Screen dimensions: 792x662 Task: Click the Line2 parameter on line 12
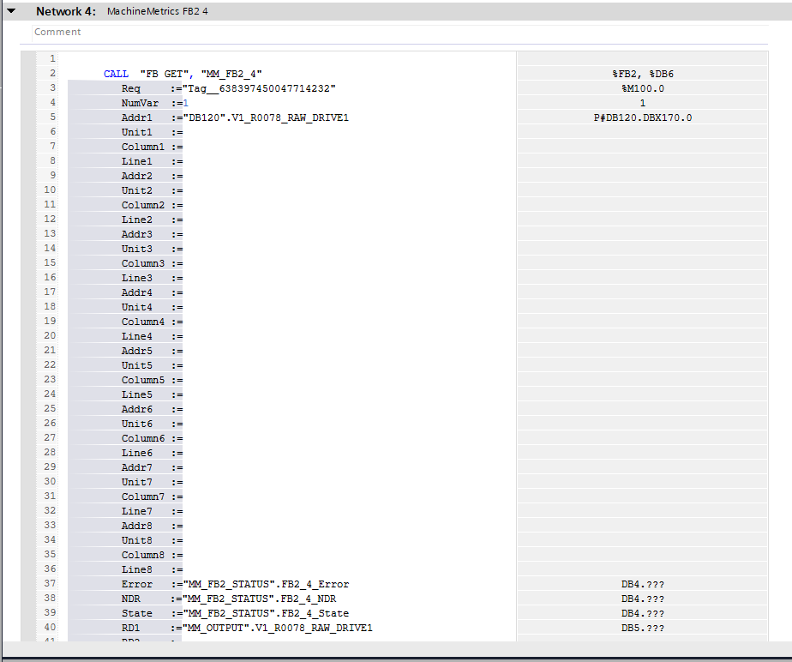pyautogui.click(x=137, y=220)
